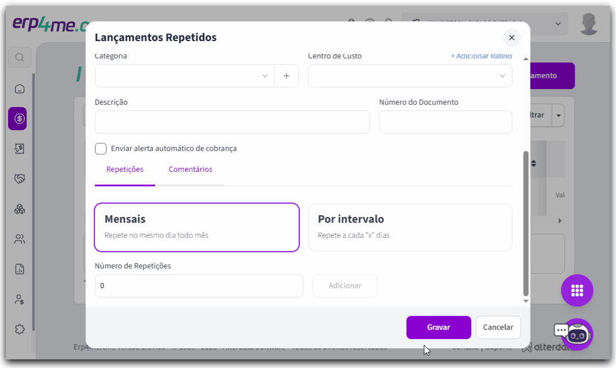Click the scroll up arrow in dialog

pyautogui.click(x=526, y=59)
